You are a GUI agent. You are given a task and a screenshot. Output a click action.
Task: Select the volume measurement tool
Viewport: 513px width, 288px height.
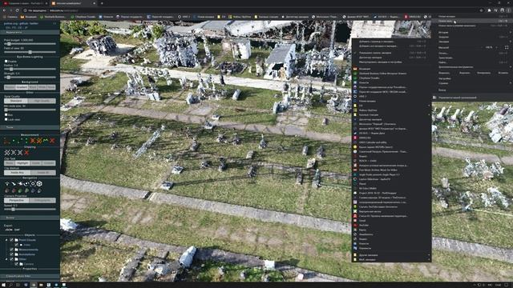[39, 141]
